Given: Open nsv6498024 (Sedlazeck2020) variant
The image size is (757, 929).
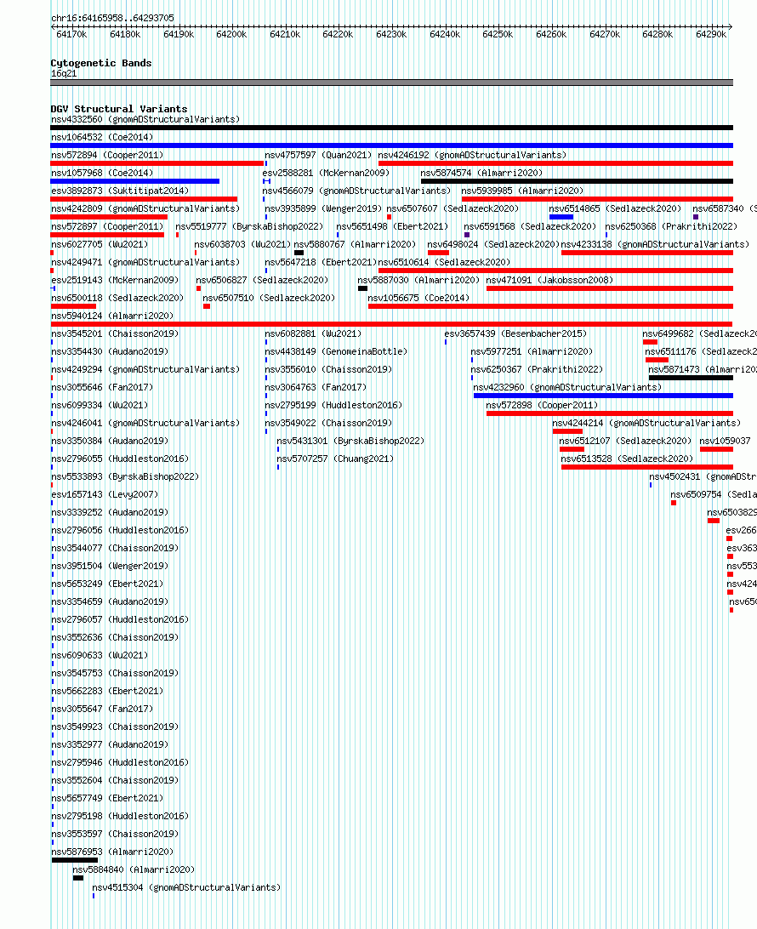Looking at the screenshot, I should click(493, 243).
